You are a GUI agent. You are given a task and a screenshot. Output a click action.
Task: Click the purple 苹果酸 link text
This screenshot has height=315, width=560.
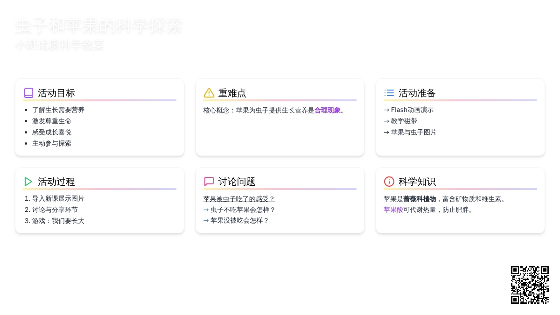[x=393, y=210]
